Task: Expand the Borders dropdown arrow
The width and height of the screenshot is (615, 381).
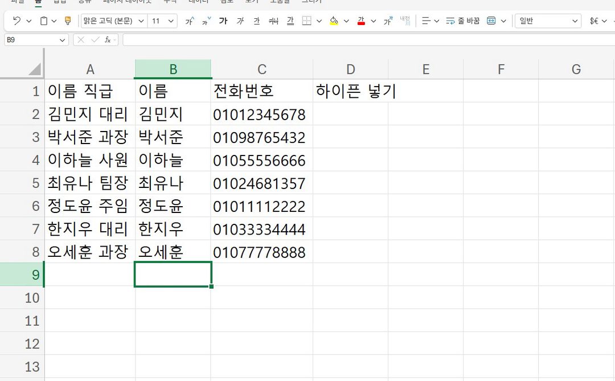Action: 319,21
